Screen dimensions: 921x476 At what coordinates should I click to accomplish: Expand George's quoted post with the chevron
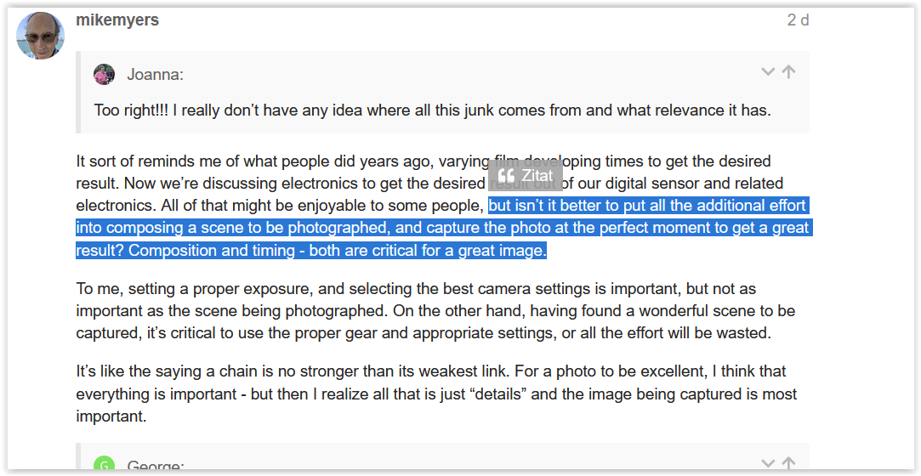[768, 463]
